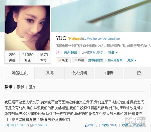
Task: Click the profile avatar photo
Action: [28, 28]
